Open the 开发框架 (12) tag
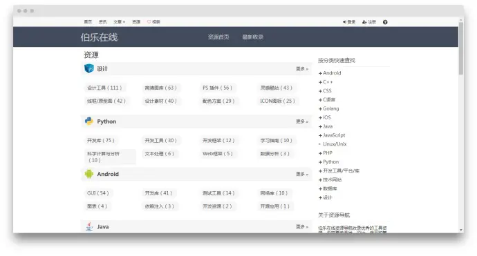 (x=218, y=140)
